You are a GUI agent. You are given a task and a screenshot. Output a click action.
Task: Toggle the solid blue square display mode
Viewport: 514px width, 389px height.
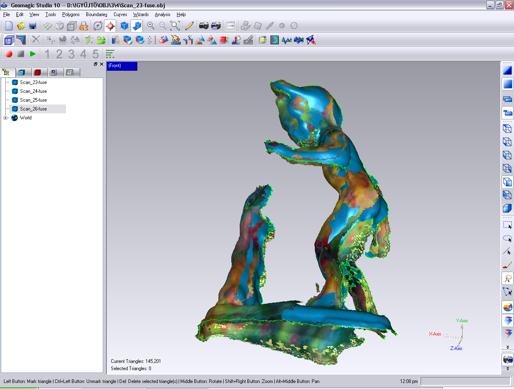508,84
